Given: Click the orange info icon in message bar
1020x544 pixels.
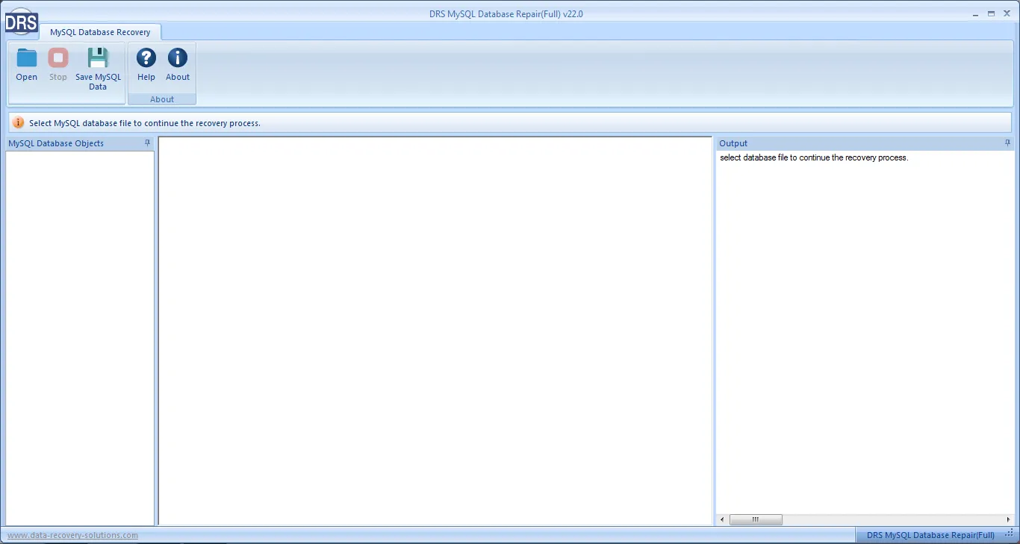Looking at the screenshot, I should pos(19,123).
